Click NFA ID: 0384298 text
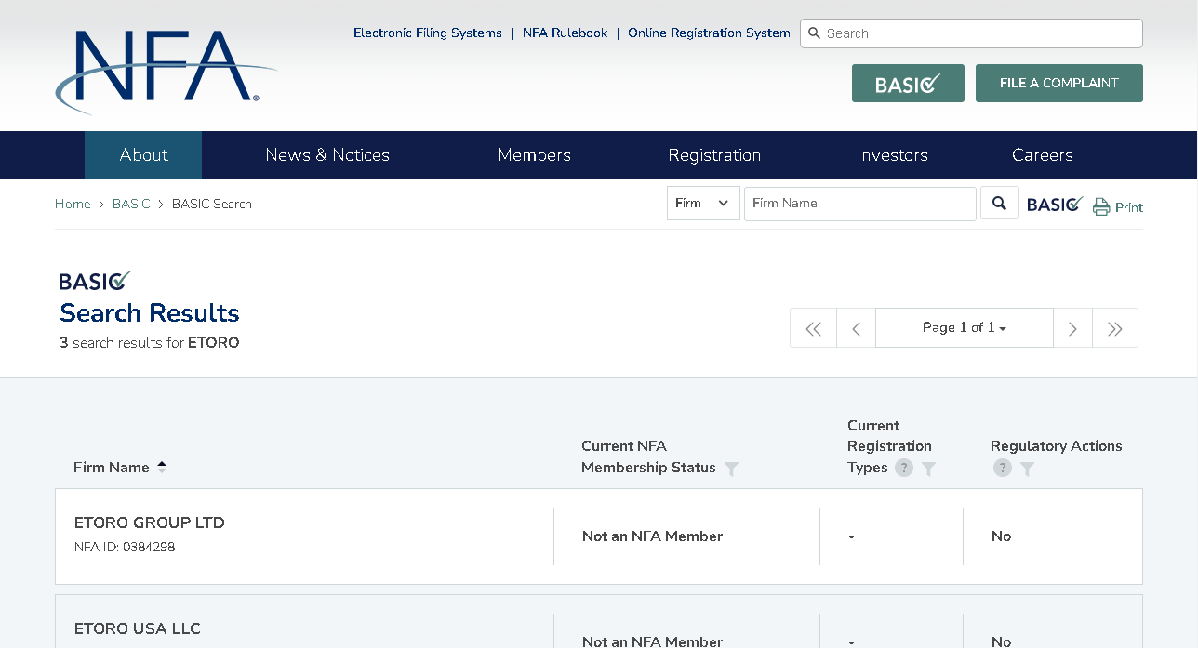Screen dimensions: 1198x648 pyautogui.click(x=125, y=548)
